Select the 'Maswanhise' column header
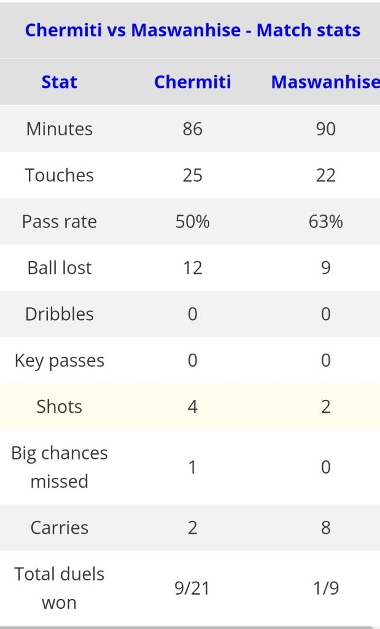380x629 pixels. pyautogui.click(x=325, y=82)
